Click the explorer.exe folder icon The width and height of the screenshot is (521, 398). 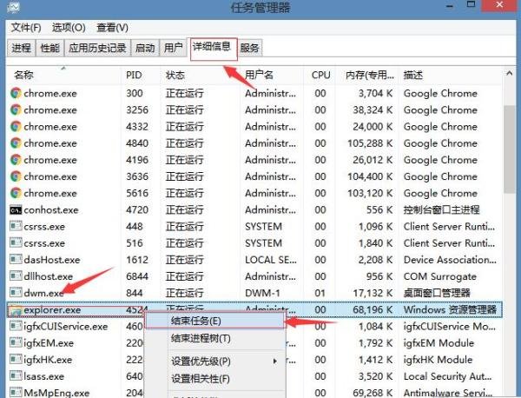(x=16, y=310)
